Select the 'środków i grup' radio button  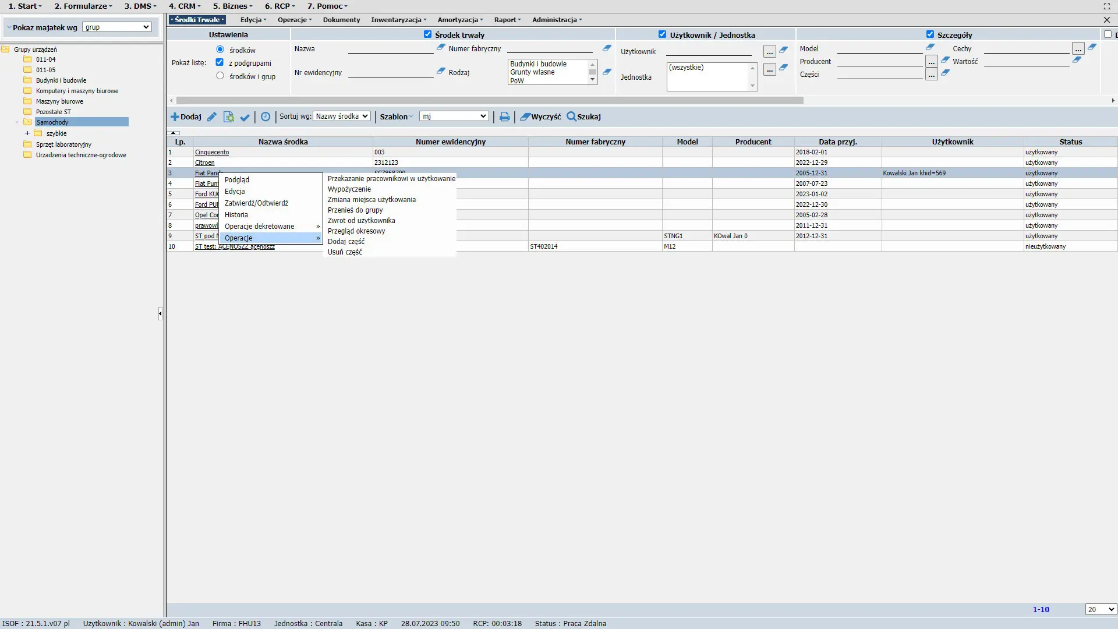click(220, 76)
